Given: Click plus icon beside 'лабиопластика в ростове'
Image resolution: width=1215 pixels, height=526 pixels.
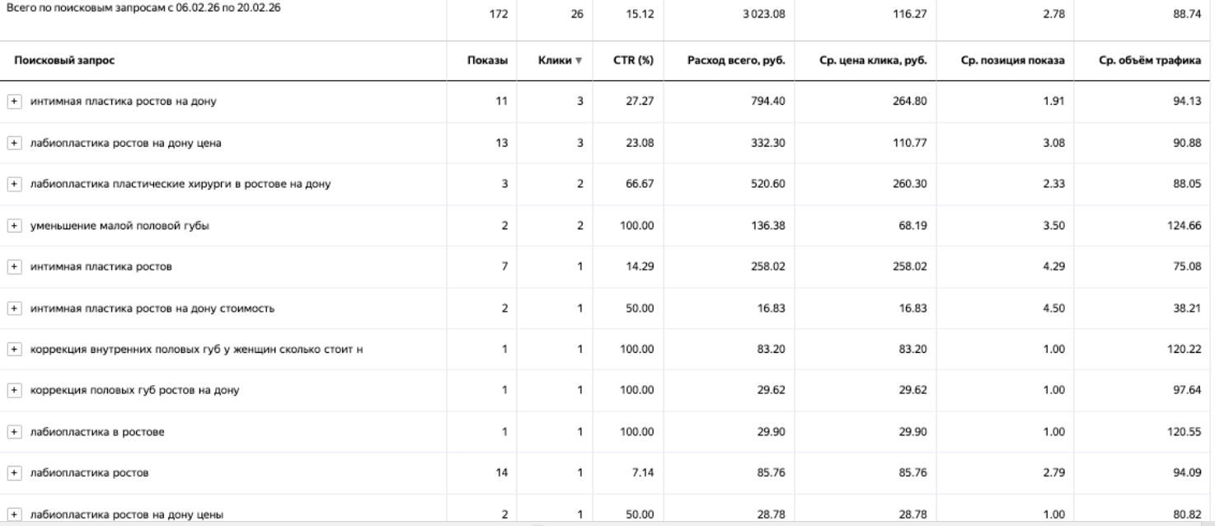Looking at the screenshot, I should (x=13, y=432).
